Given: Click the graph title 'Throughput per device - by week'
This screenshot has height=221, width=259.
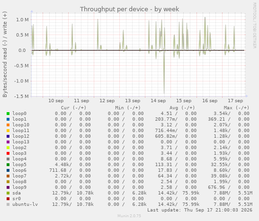Looking at the screenshot, I should [x=130, y=9].
